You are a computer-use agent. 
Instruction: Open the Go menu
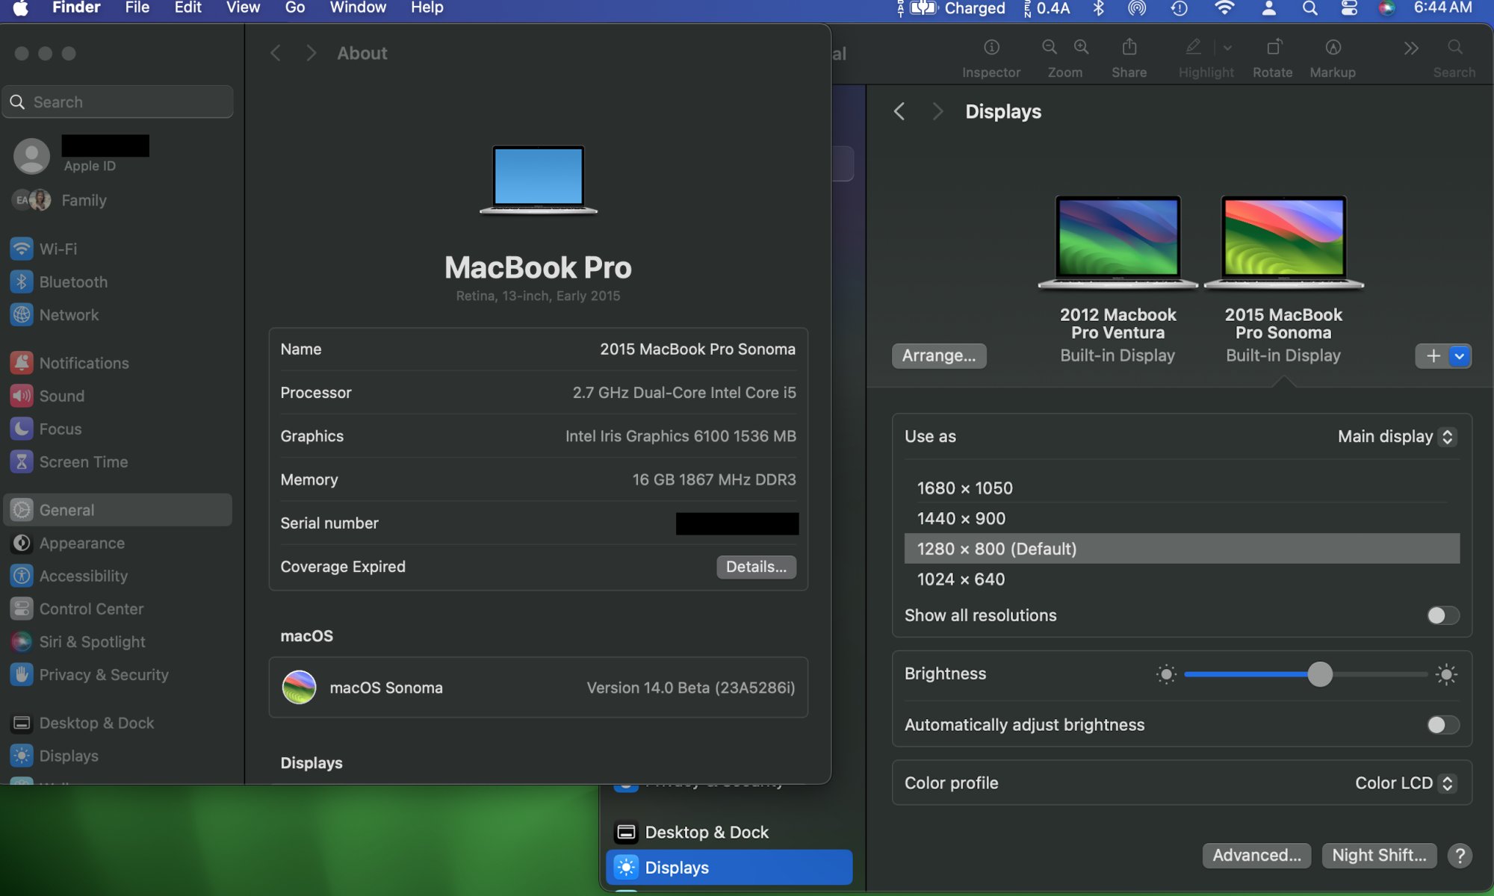tap(295, 8)
